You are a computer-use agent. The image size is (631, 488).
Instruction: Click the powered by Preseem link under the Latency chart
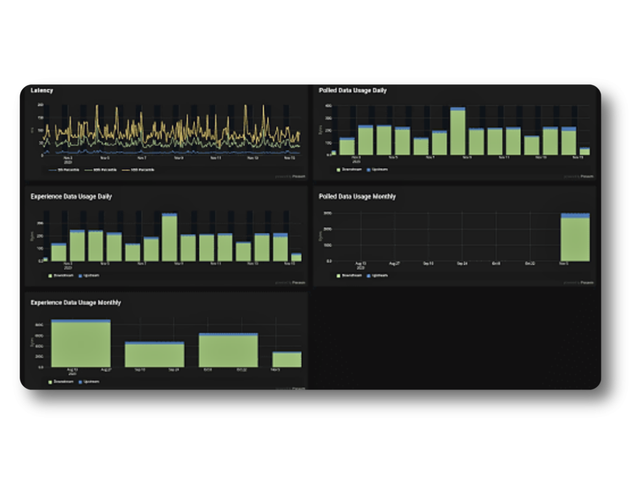pyautogui.click(x=290, y=176)
